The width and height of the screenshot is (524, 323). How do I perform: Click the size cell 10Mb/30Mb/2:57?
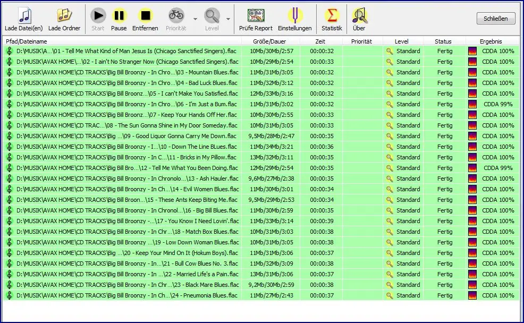point(272,51)
